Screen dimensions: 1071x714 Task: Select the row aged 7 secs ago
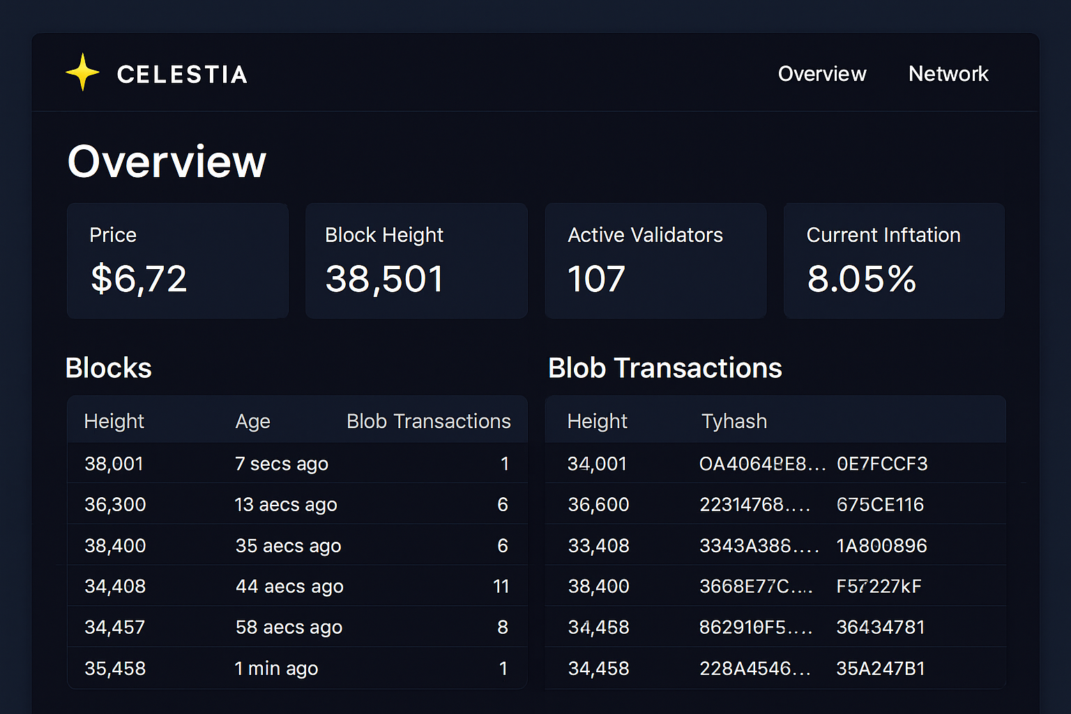[x=281, y=463]
